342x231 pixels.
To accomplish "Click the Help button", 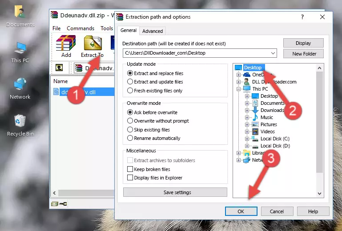I will [x=313, y=211].
